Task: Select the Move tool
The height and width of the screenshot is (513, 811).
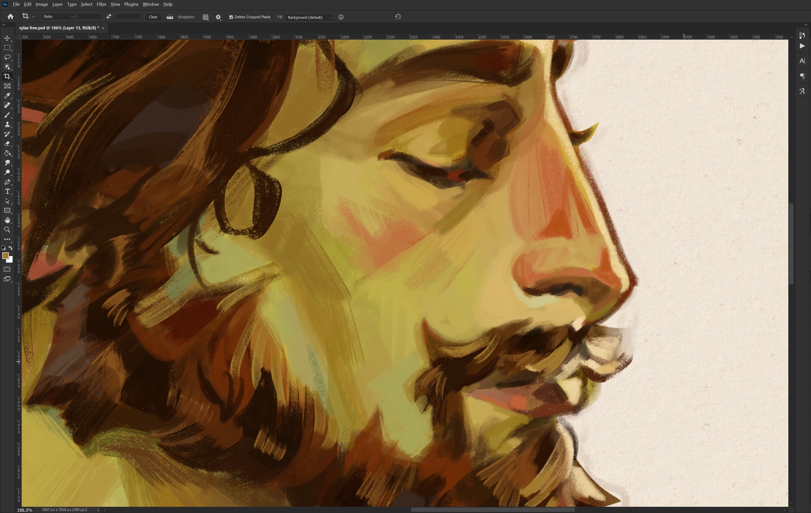Action: [x=7, y=38]
